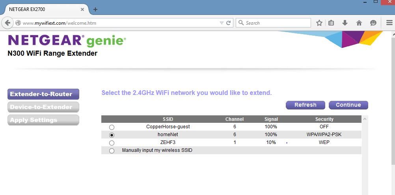Go back with the browser back arrow
Image resolution: width=395 pixels, height=195 pixels.
(x=7, y=23)
